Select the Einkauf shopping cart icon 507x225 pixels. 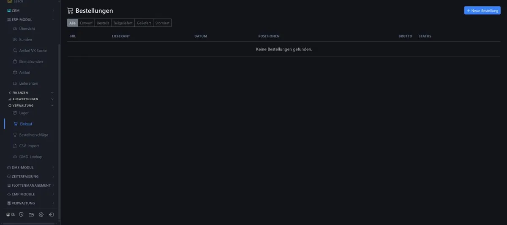[x=16, y=124]
